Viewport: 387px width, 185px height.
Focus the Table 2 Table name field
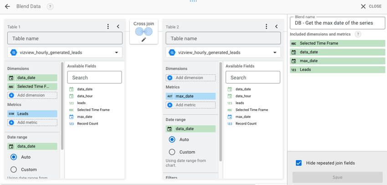(x=223, y=39)
